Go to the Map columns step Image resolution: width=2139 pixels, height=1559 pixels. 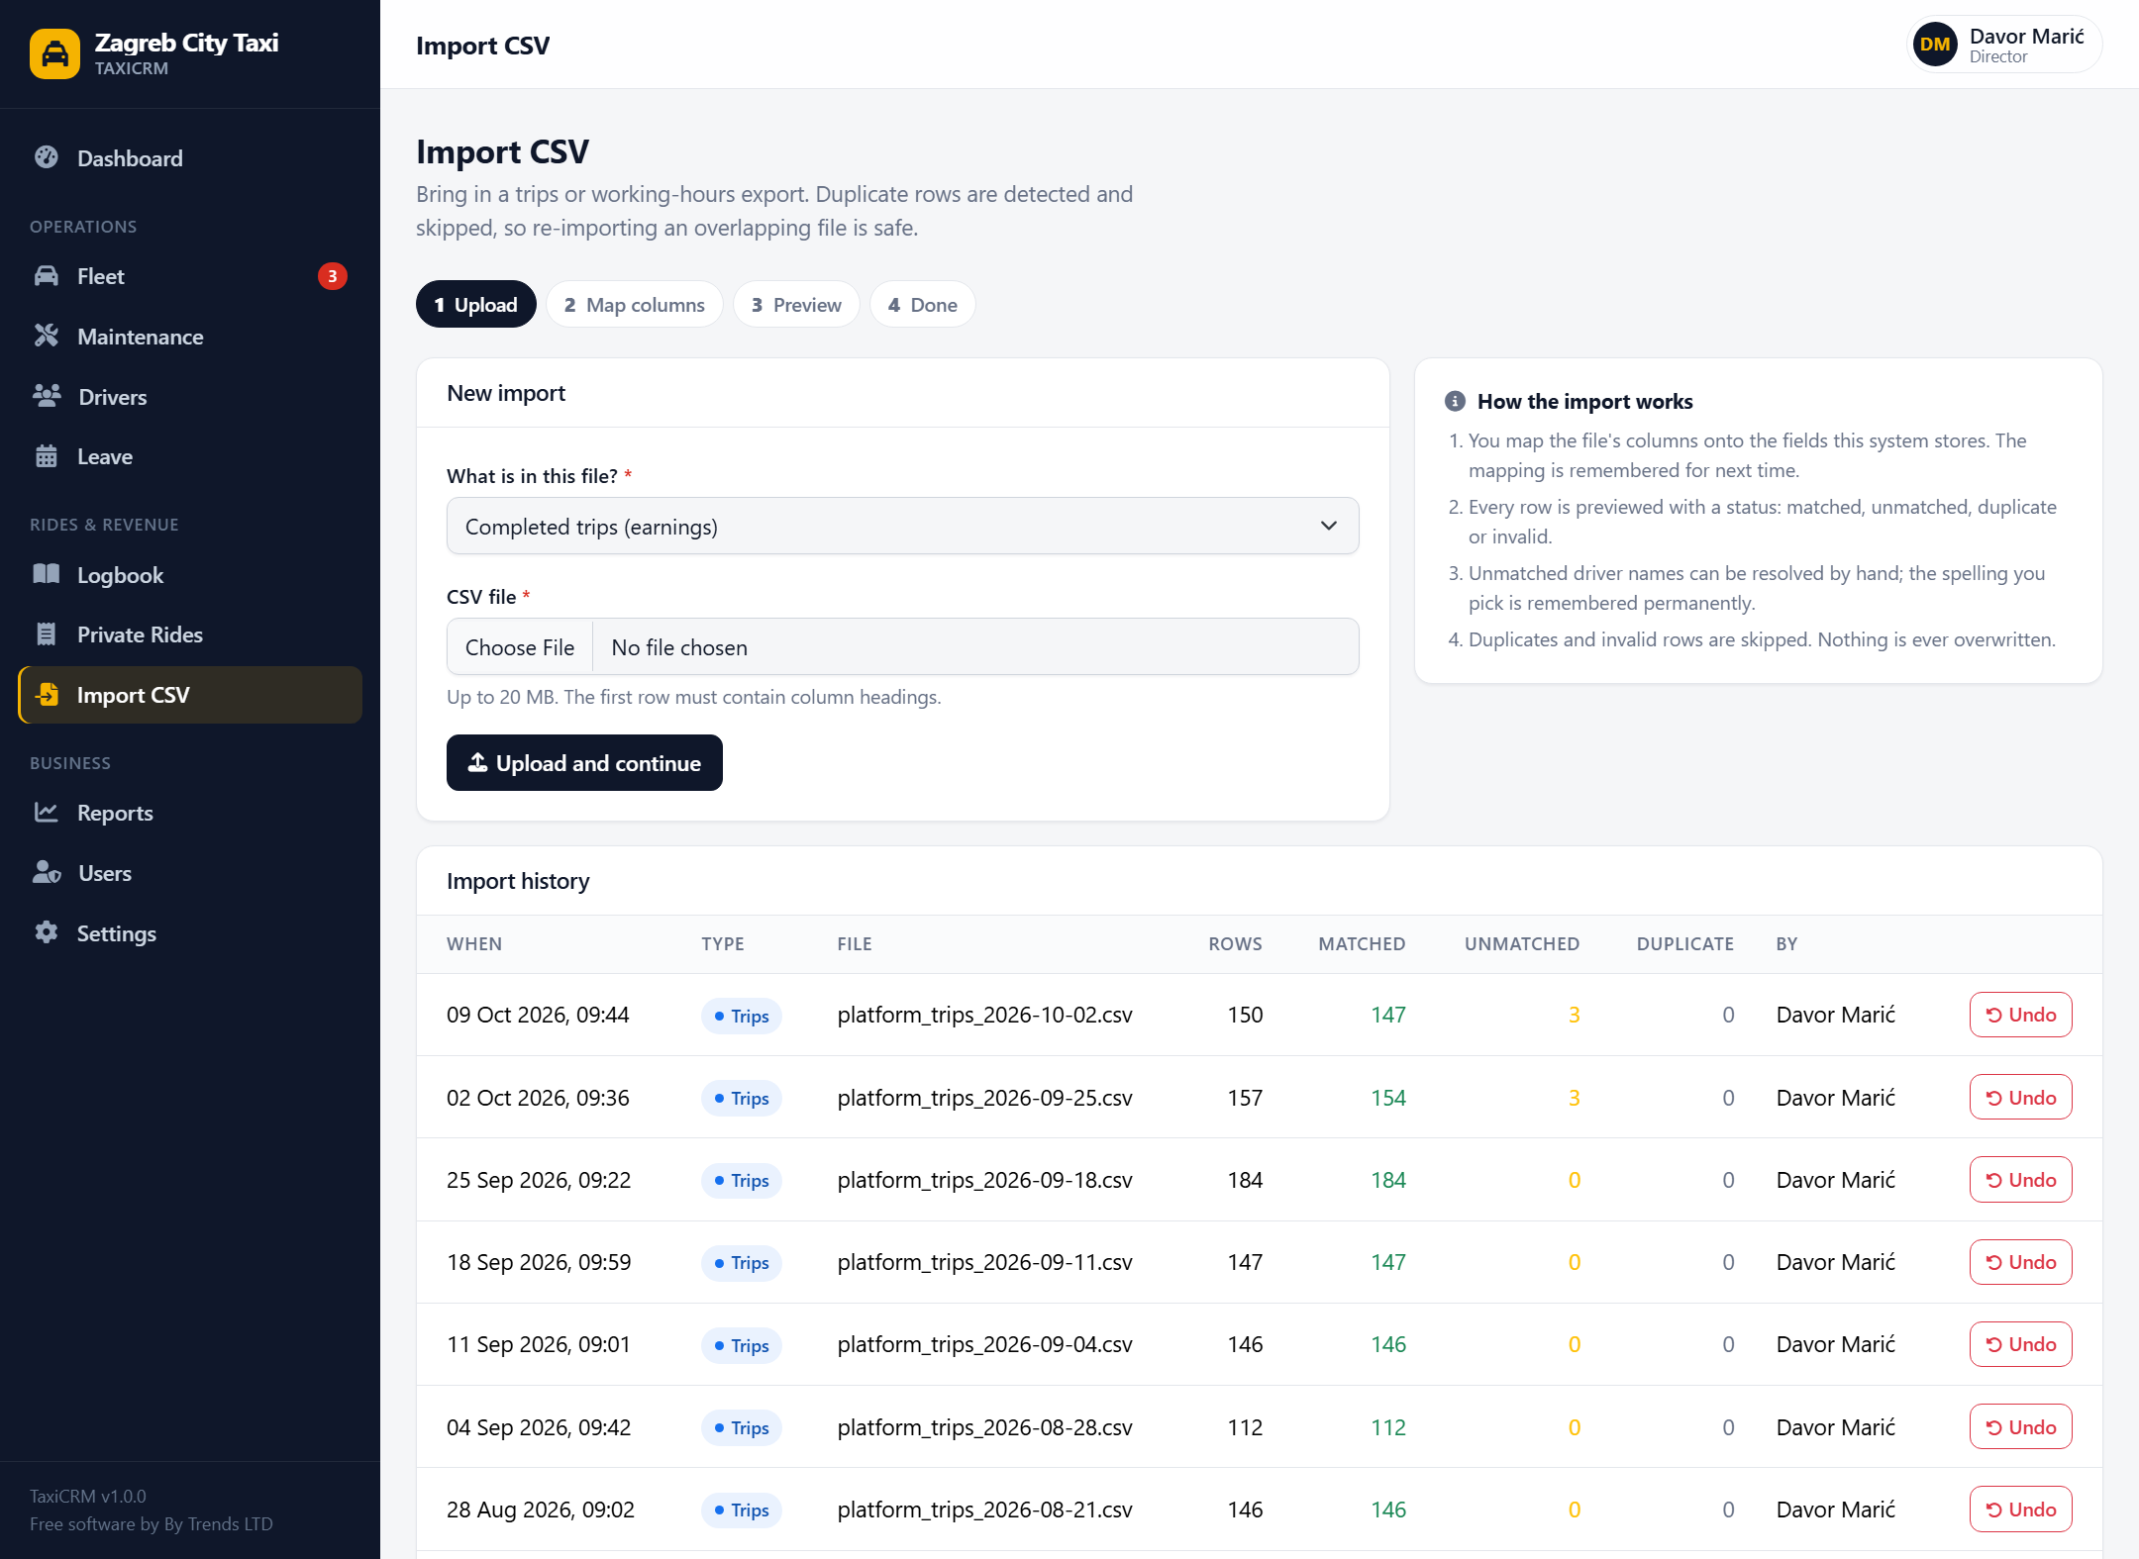coord(635,305)
